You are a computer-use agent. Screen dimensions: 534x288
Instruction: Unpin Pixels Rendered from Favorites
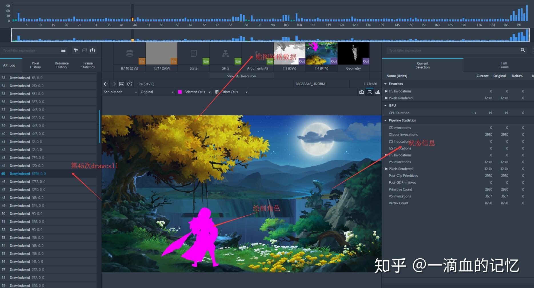(386, 98)
